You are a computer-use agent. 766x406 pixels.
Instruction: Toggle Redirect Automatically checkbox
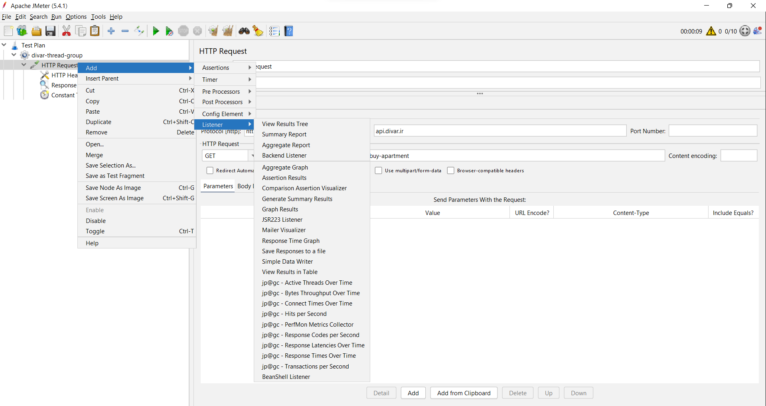pos(210,171)
